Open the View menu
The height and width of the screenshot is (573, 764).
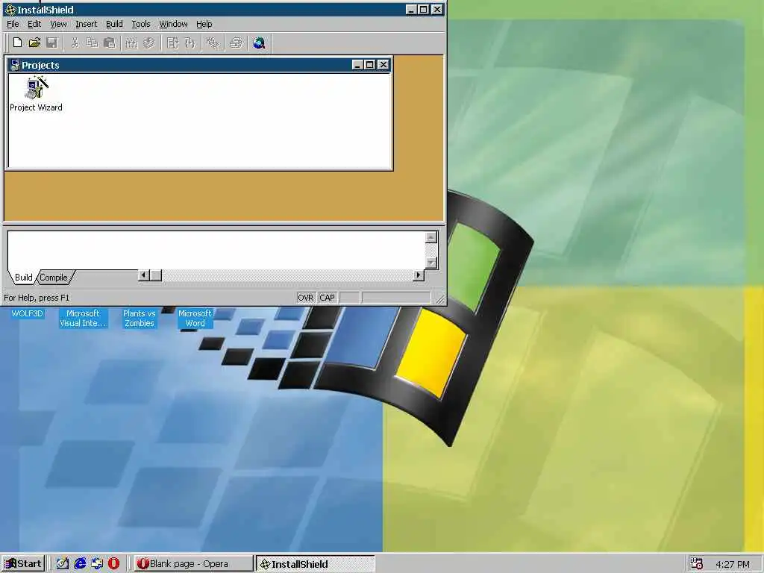pyautogui.click(x=58, y=24)
